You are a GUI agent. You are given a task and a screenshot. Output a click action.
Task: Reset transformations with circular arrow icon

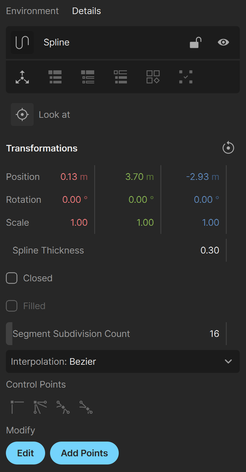(x=228, y=148)
